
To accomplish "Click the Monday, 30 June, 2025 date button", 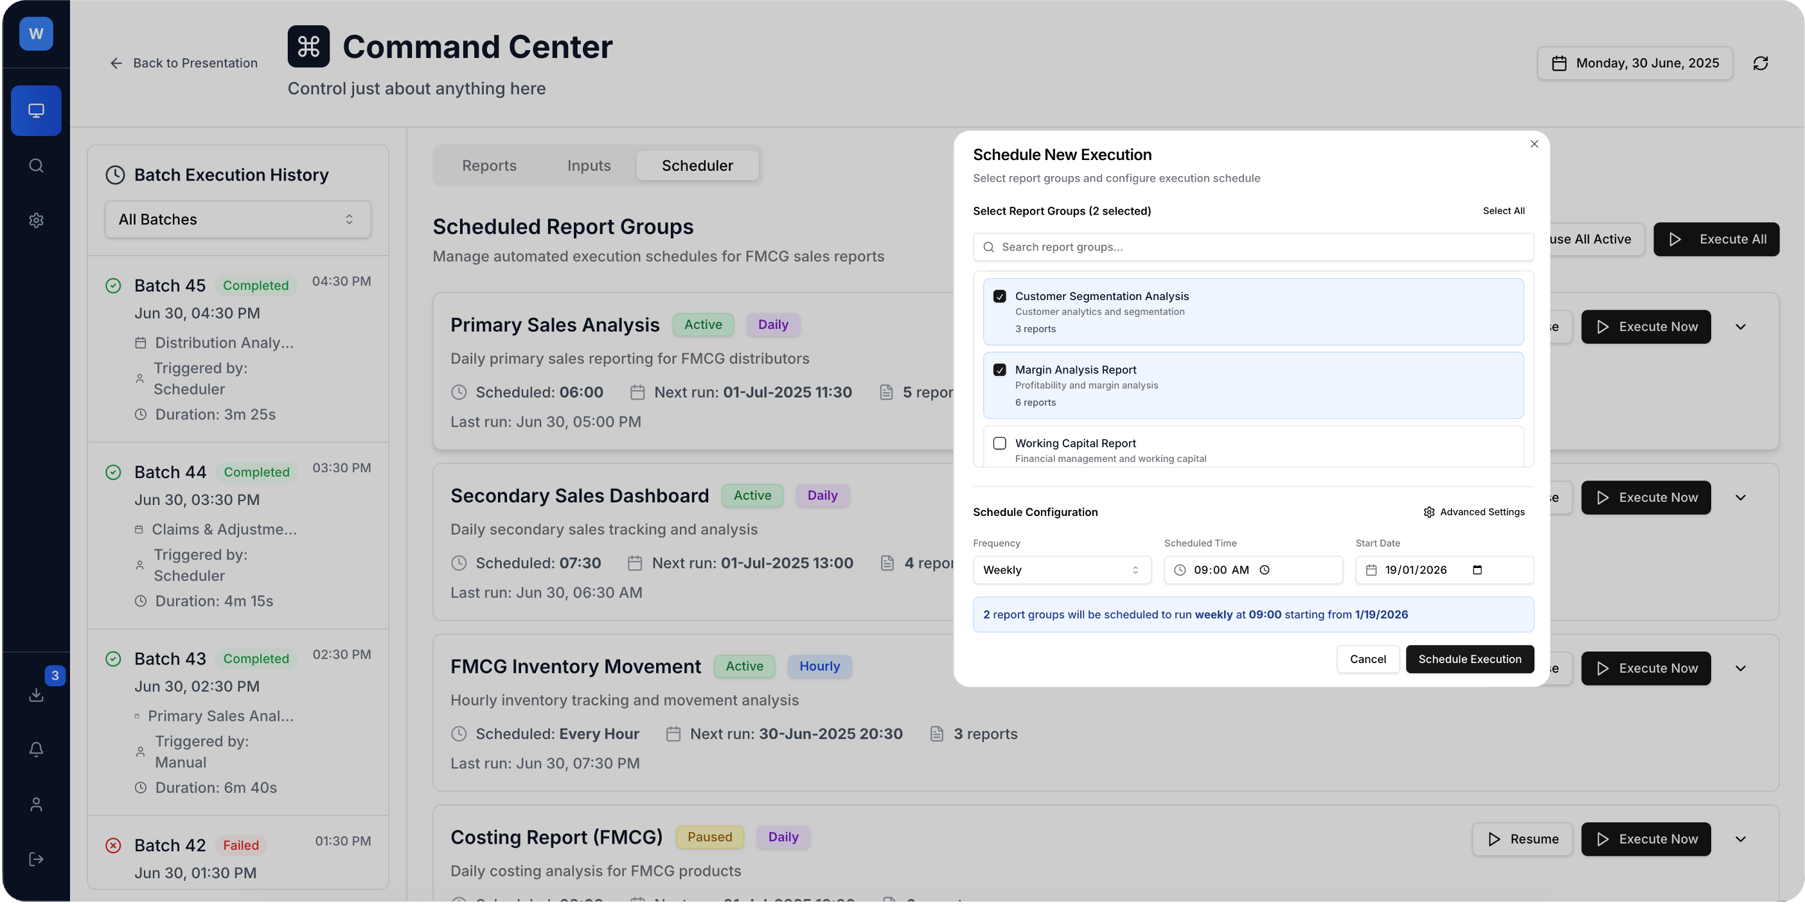I will coord(1635,63).
